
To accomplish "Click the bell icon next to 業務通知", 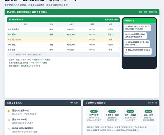I will [133, 21].
